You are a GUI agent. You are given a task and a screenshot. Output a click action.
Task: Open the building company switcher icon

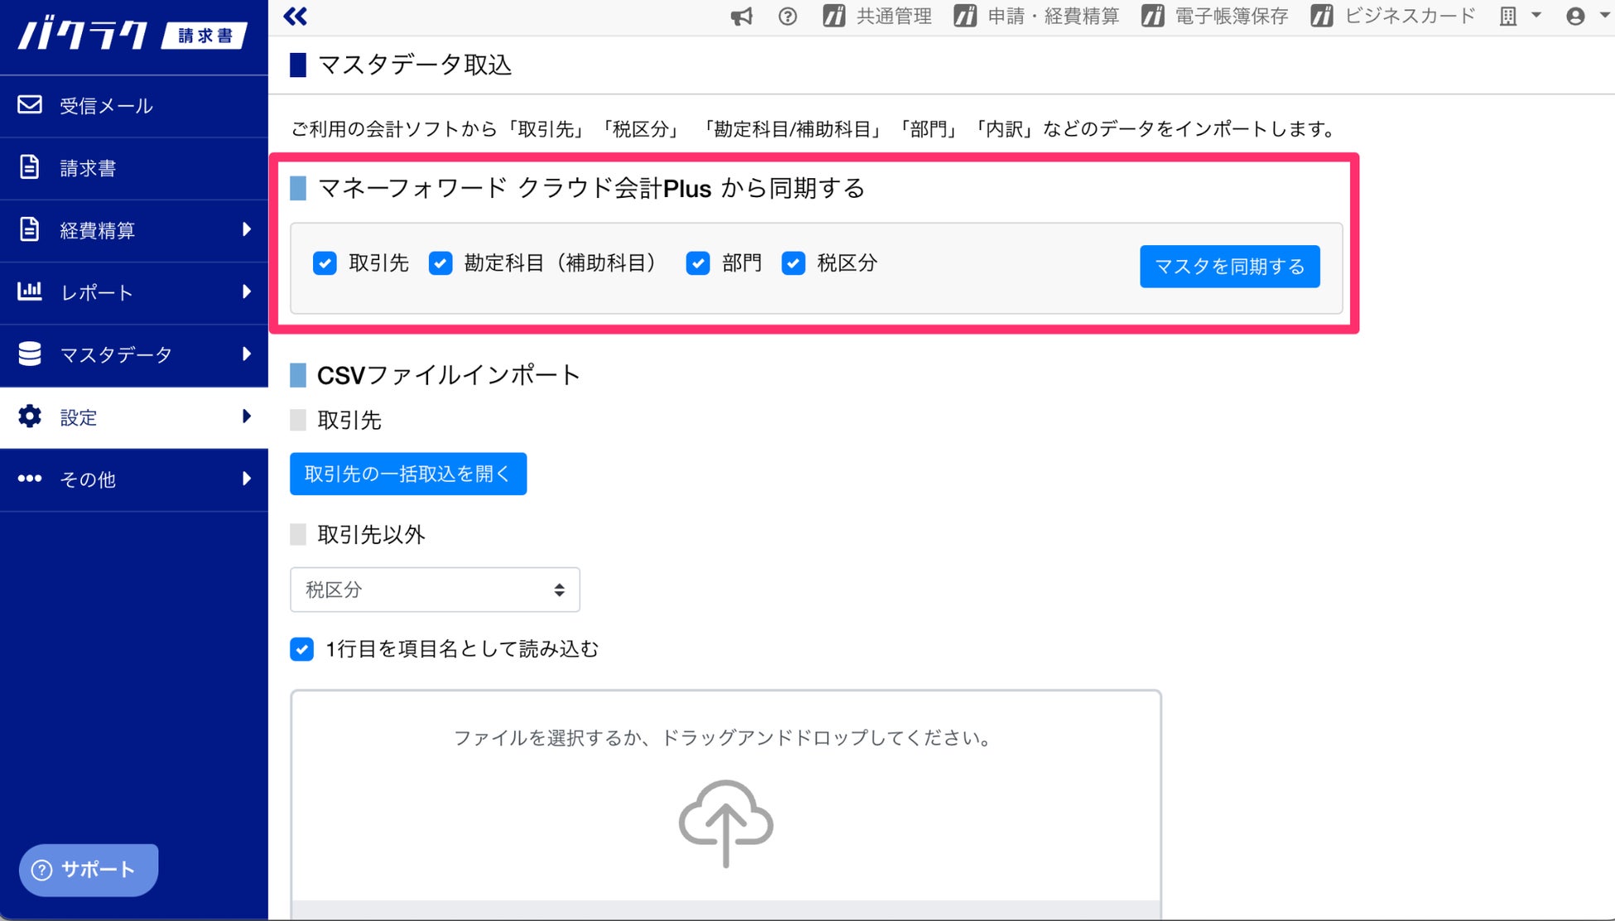point(1509,17)
